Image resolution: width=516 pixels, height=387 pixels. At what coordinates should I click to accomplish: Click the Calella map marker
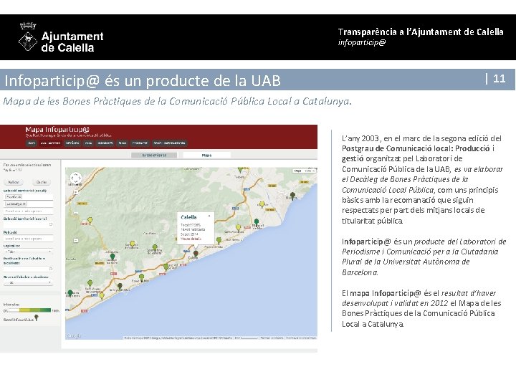coord(196,254)
